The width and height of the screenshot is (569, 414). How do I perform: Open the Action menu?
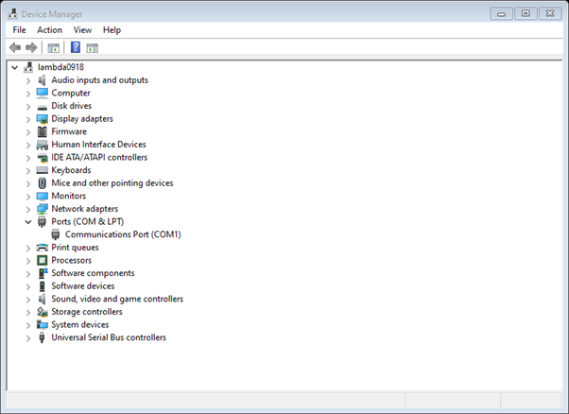coord(49,30)
